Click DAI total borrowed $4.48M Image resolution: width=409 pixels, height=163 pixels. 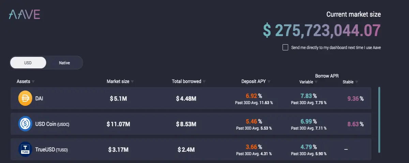186,99
